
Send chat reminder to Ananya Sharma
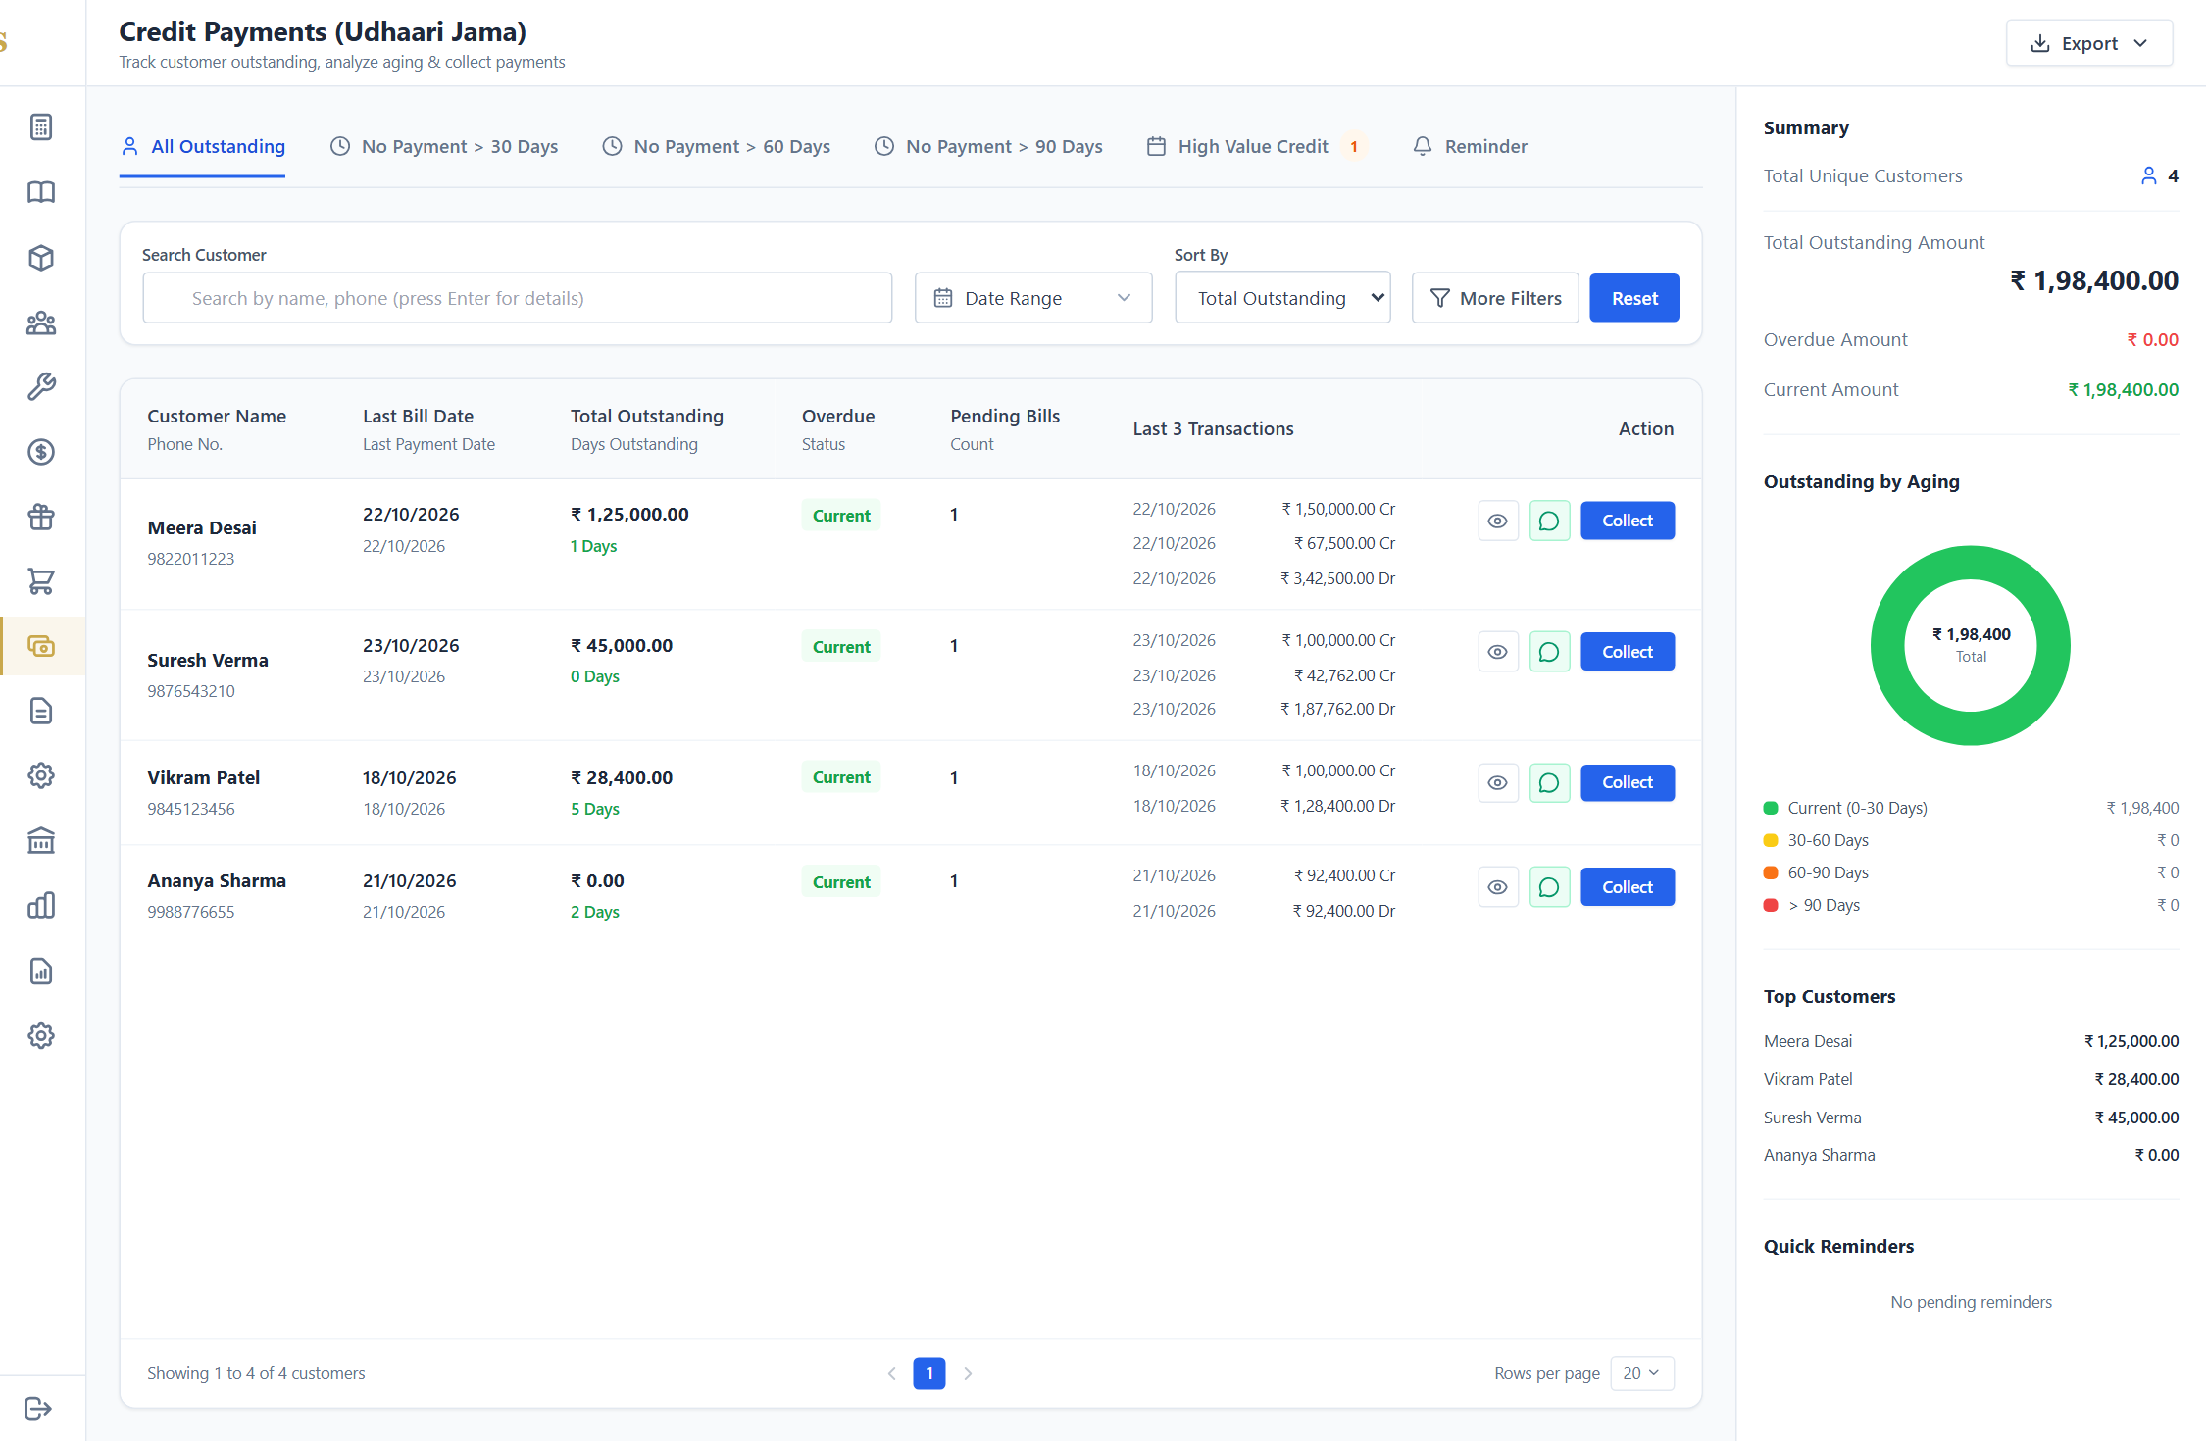pos(1549,887)
